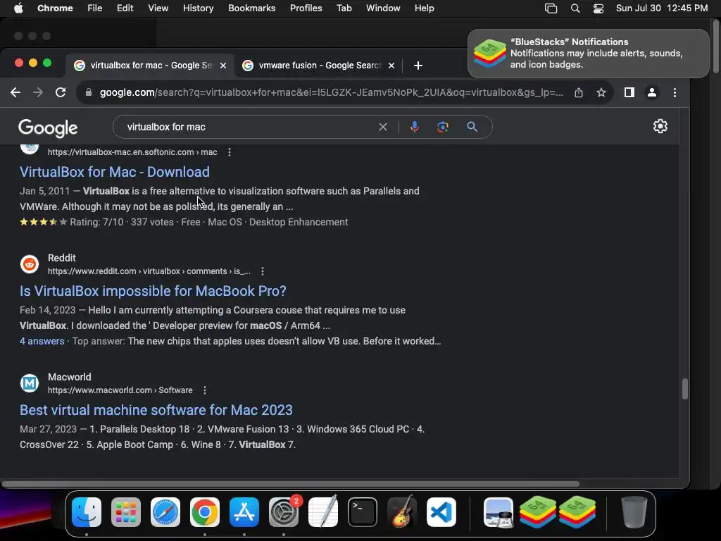The image size is (721, 541).
Task: Launch Safari from the Dock
Action: tap(165, 512)
